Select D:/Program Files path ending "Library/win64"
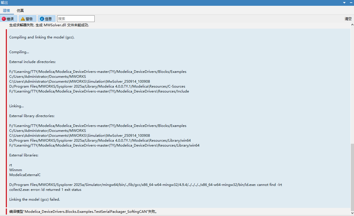 (x=100, y=141)
